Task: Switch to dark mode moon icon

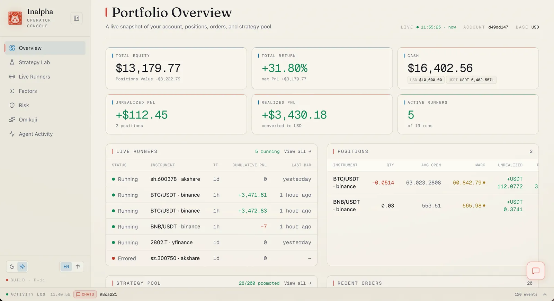Action: [x=12, y=267]
